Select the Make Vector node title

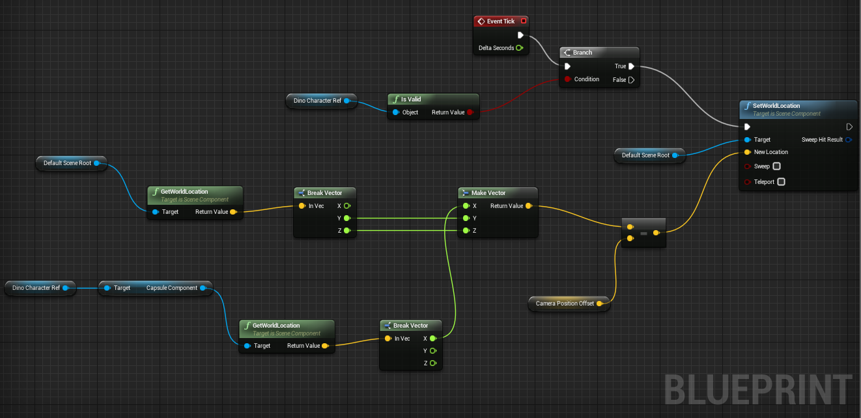point(488,193)
